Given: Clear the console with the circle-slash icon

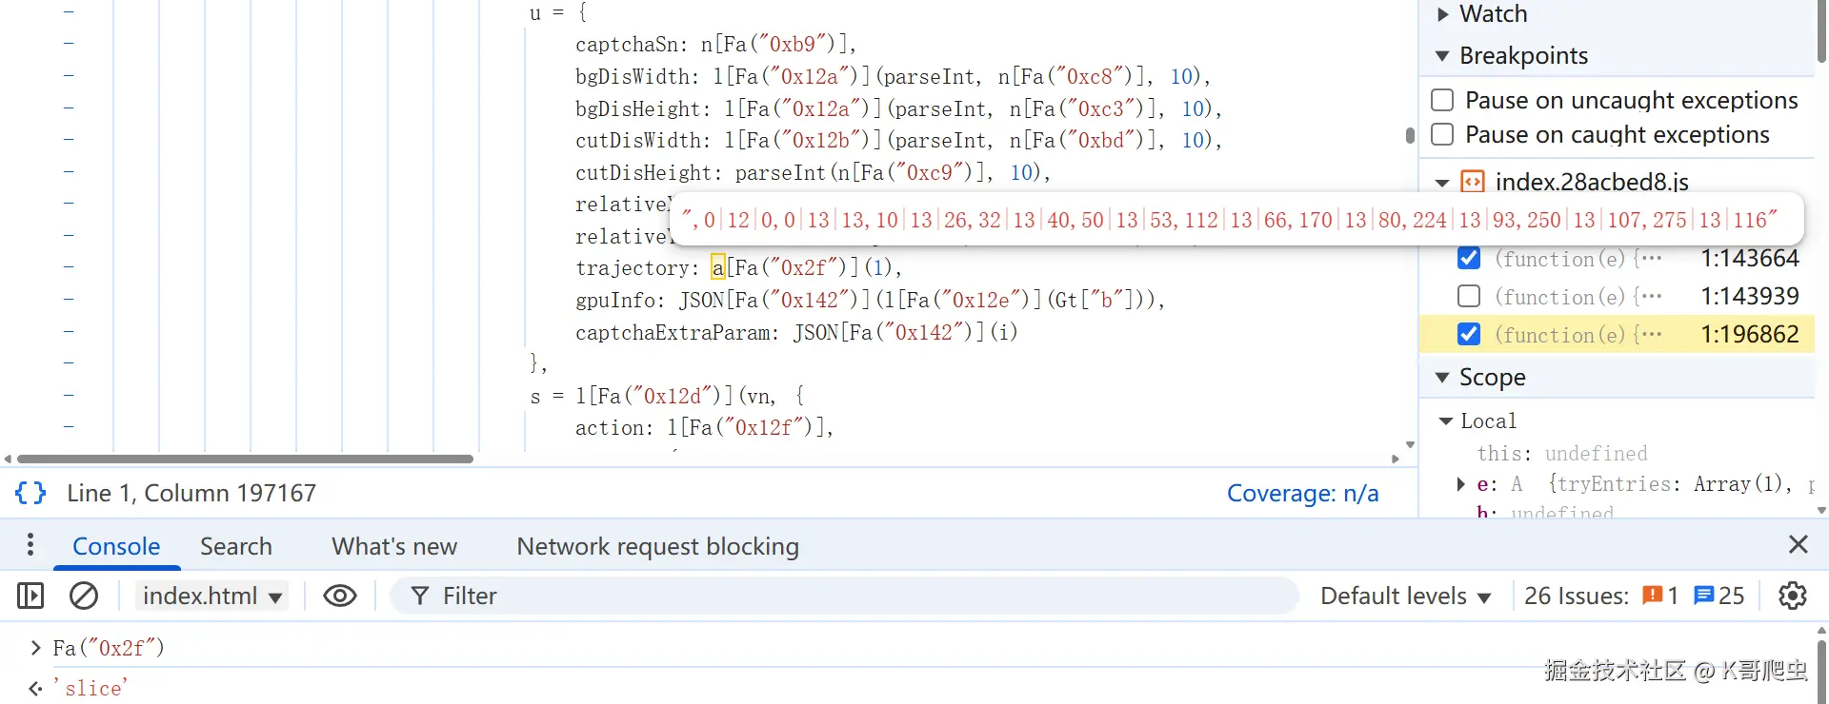Looking at the screenshot, I should click(x=84, y=596).
